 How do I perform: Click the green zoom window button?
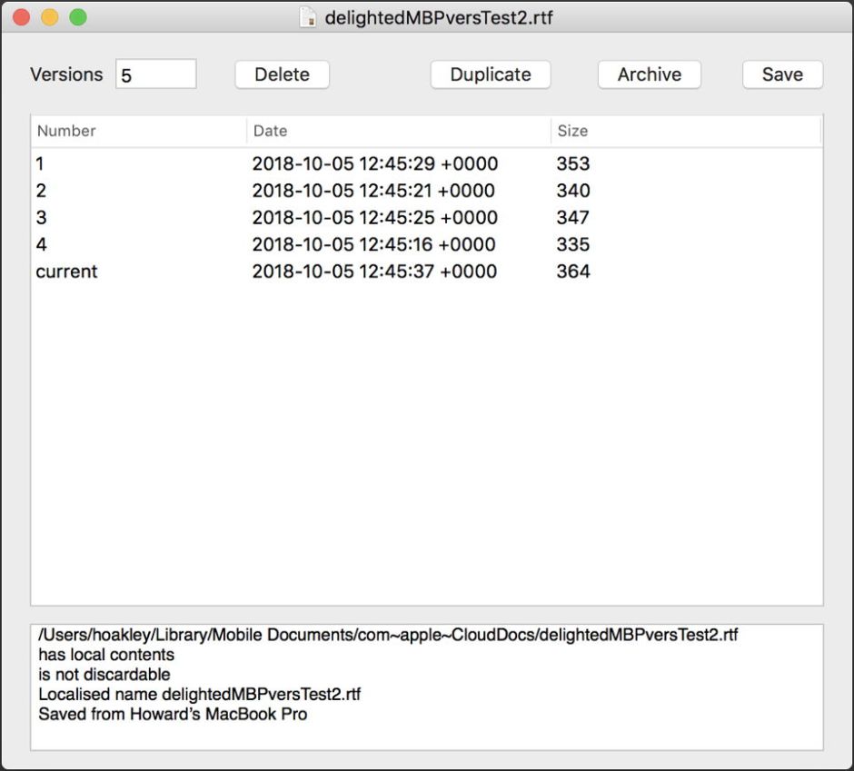pos(78,17)
